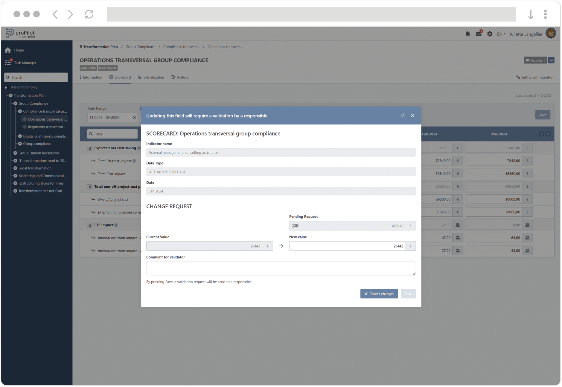This screenshot has width=562, height=387.
Task: Open the Task Manager list icon
Action: [x=8, y=63]
